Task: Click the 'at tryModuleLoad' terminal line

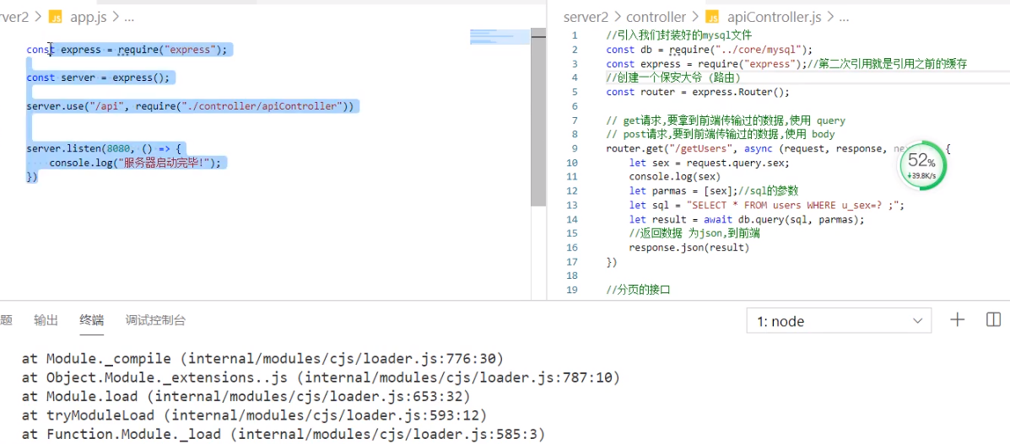Action: click(254, 415)
